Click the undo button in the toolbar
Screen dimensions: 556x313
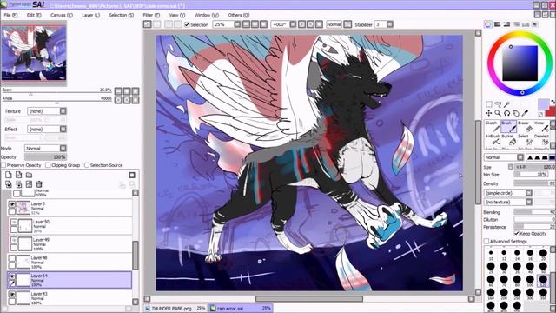pyautogui.click(x=148, y=24)
